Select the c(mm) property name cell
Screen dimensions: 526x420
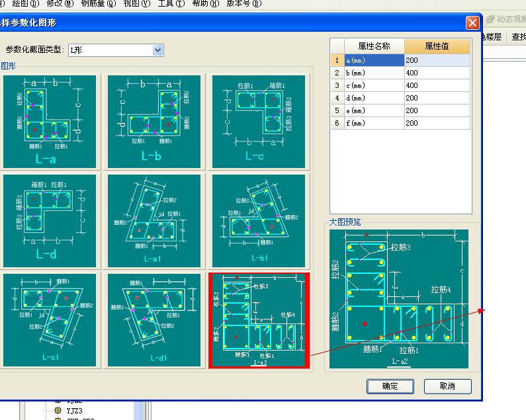374,85
